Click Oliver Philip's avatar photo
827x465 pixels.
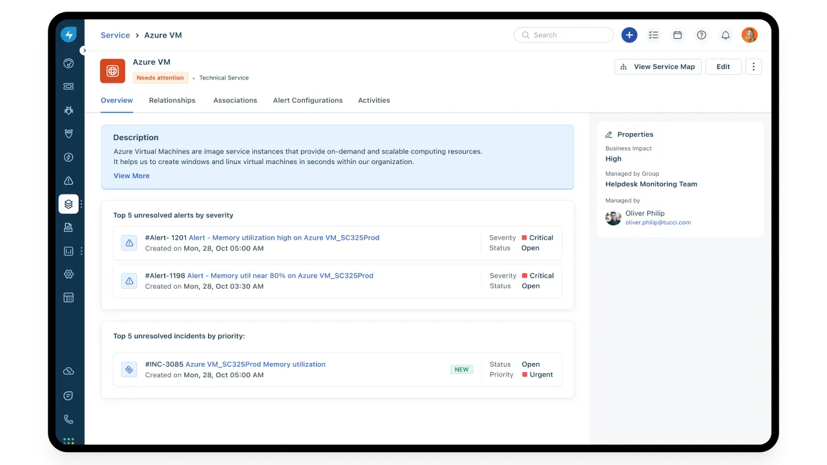(613, 218)
